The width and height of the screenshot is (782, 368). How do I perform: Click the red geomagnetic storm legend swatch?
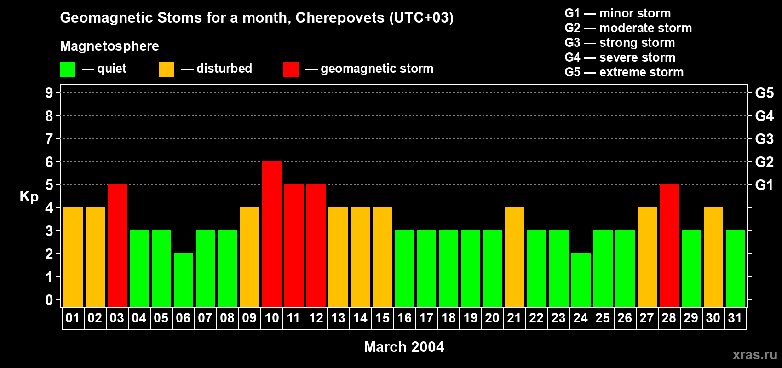coord(291,69)
